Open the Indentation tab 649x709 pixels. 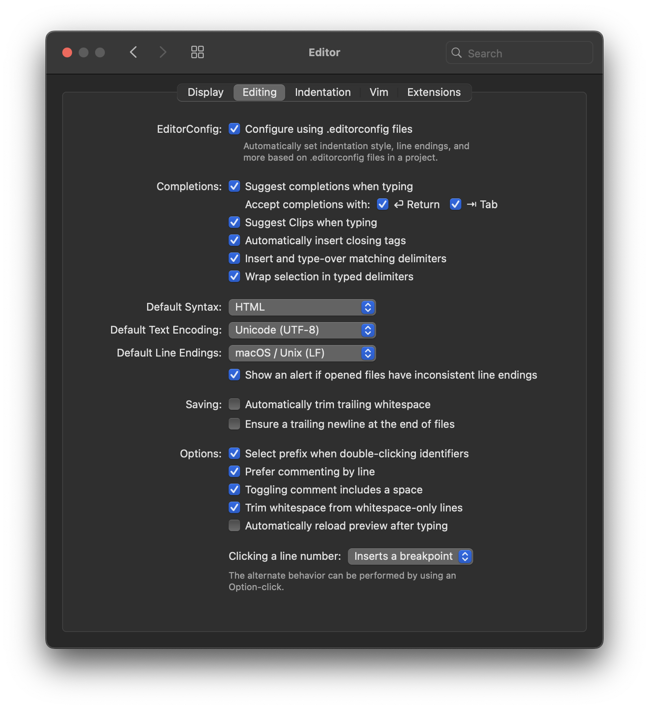pyautogui.click(x=323, y=92)
